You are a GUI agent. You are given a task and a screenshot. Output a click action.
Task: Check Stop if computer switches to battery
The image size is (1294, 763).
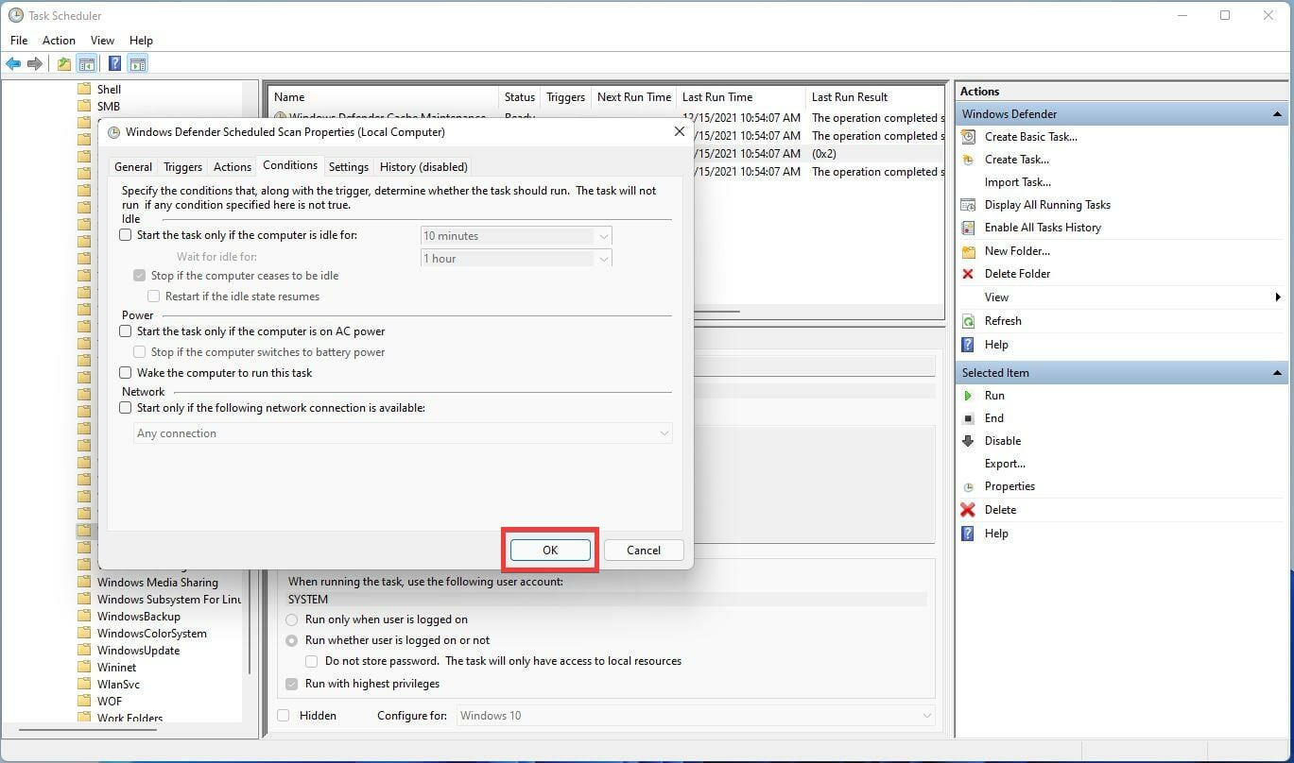coord(139,352)
